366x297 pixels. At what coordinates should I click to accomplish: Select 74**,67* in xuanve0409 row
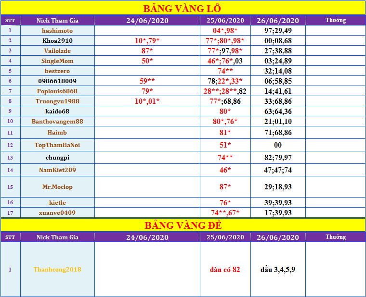[x=225, y=213]
